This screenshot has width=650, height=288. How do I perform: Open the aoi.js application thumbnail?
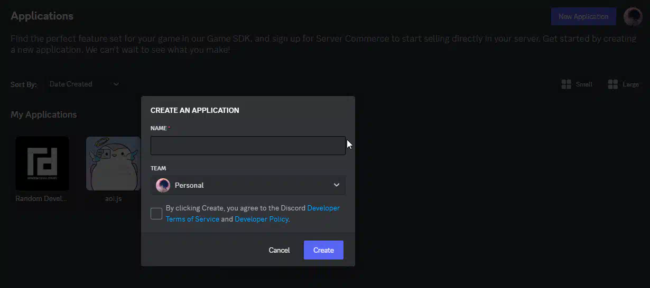point(113,164)
